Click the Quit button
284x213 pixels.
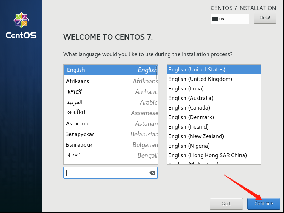(226, 203)
